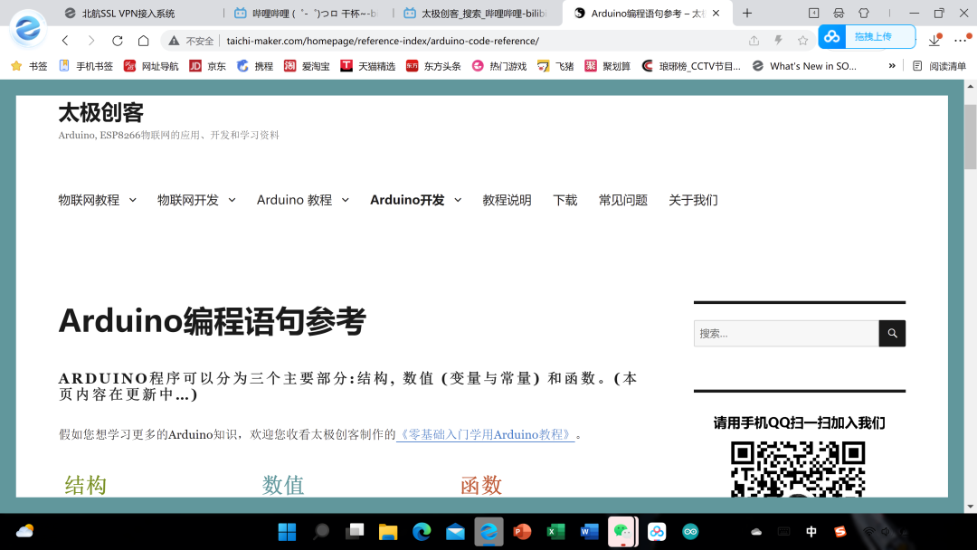The image size is (977, 550).
Task: Open the downloads icon in toolbar
Action: (x=934, y=40)
